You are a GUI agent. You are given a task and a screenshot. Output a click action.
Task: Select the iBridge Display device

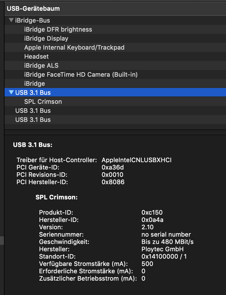tap(46, 38)
